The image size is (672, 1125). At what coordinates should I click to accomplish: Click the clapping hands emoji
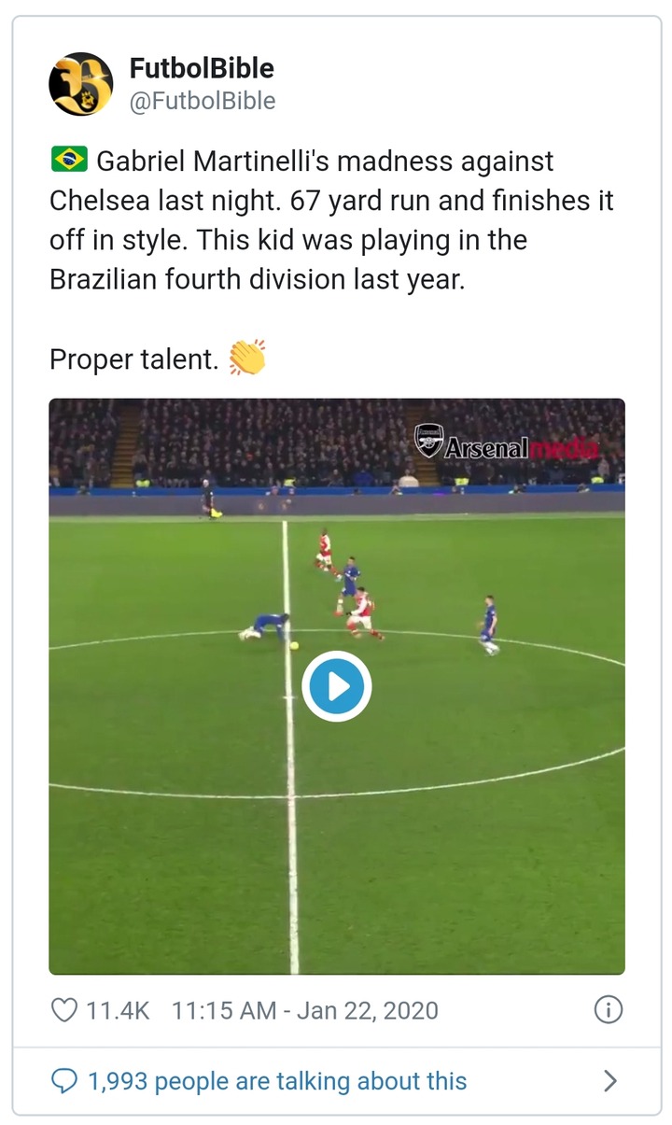(247, 359)
